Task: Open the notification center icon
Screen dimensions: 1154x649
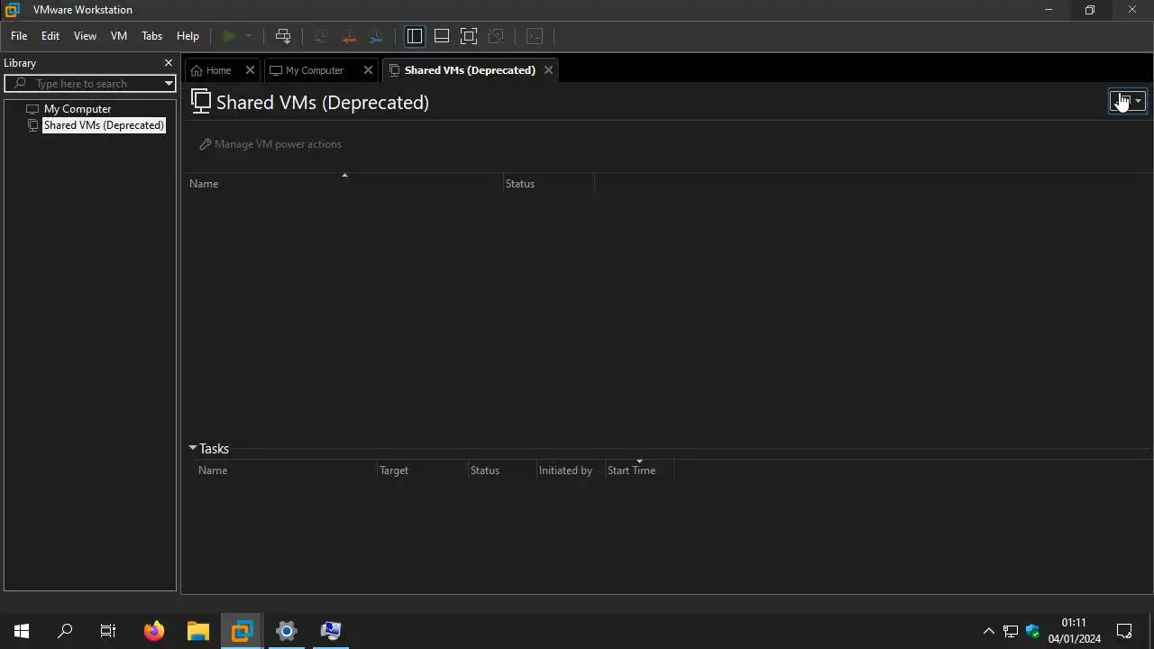Action: point(1124,631)
